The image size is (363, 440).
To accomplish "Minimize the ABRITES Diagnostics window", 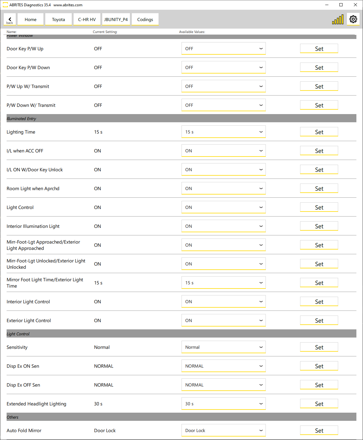I will pos(327,5).
